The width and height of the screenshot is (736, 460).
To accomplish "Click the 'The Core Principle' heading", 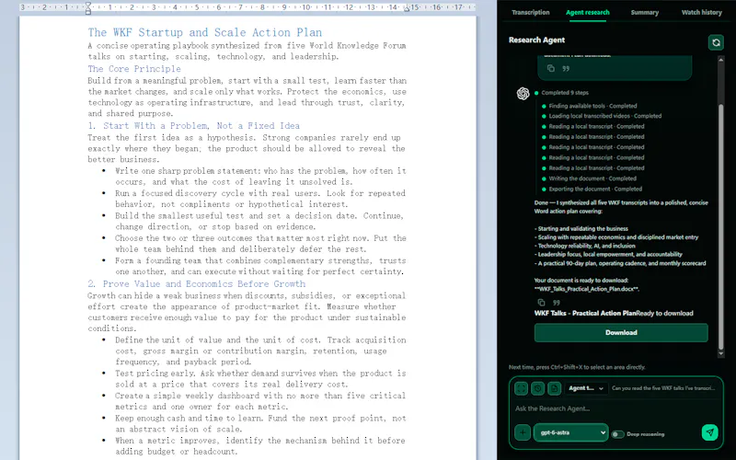I will (134, 69).
